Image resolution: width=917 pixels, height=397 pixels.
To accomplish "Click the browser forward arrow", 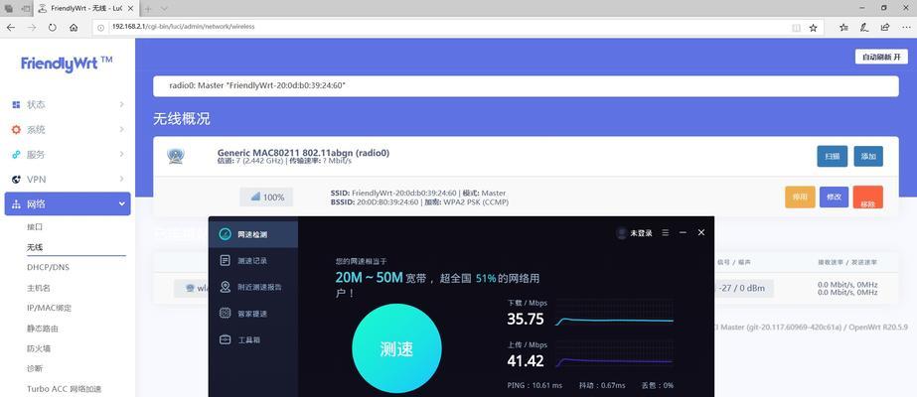I will pos(32,28).
